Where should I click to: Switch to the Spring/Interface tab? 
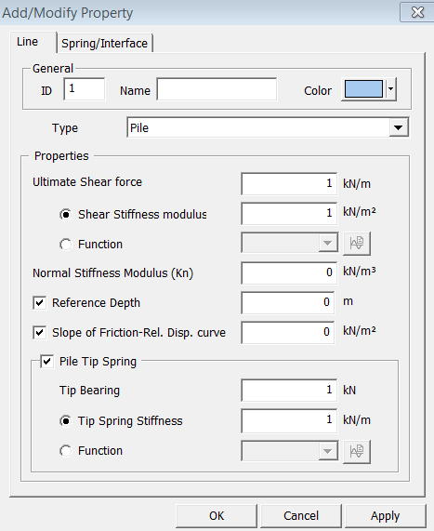point(105,44)
